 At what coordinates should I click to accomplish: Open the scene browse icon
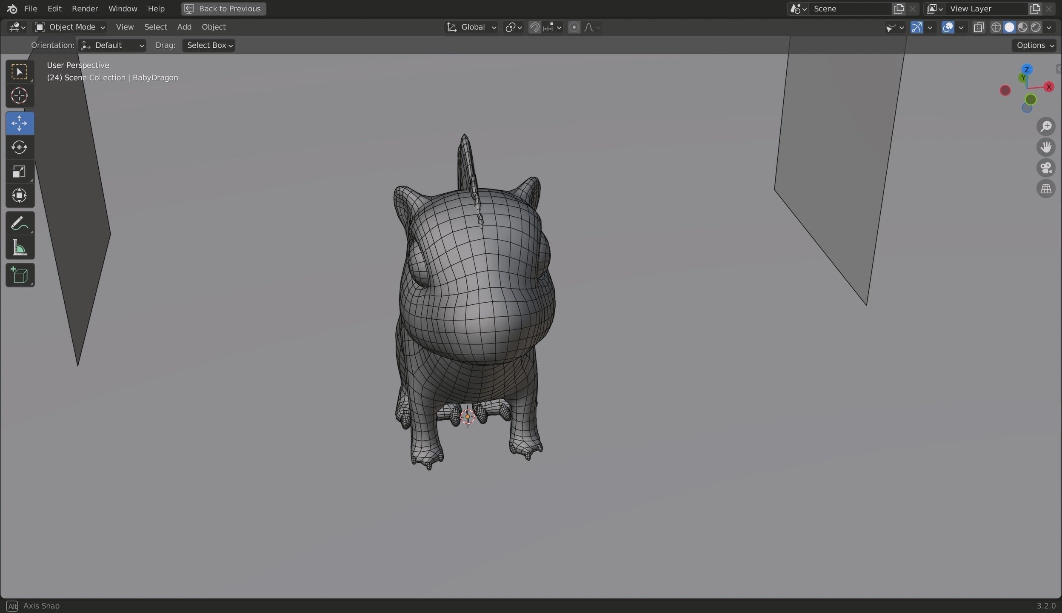[x=798, y=9]
